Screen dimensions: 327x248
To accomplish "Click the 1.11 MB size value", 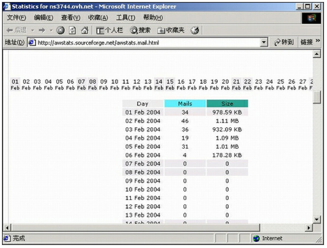I will tap(227, 121).
